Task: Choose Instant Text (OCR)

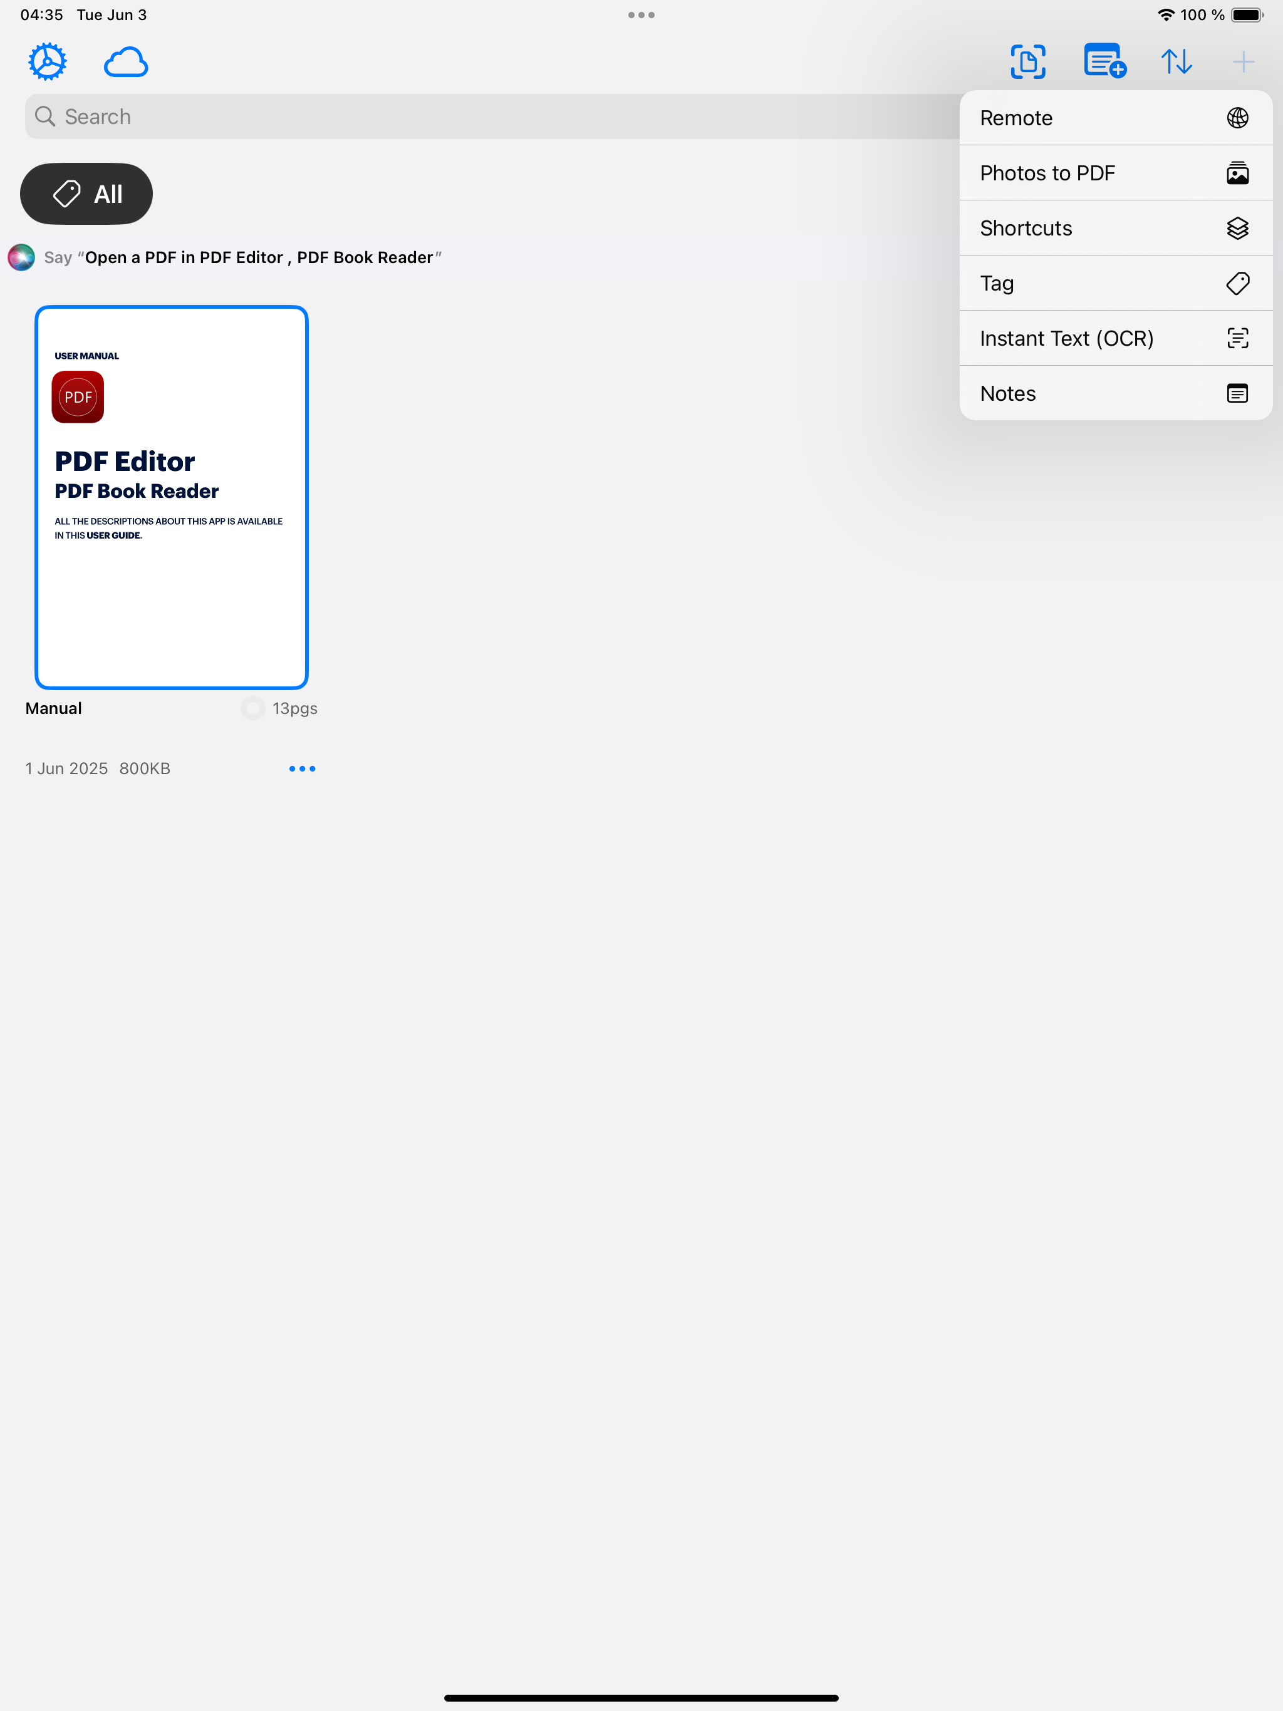Action: [x=1116, y=338]
